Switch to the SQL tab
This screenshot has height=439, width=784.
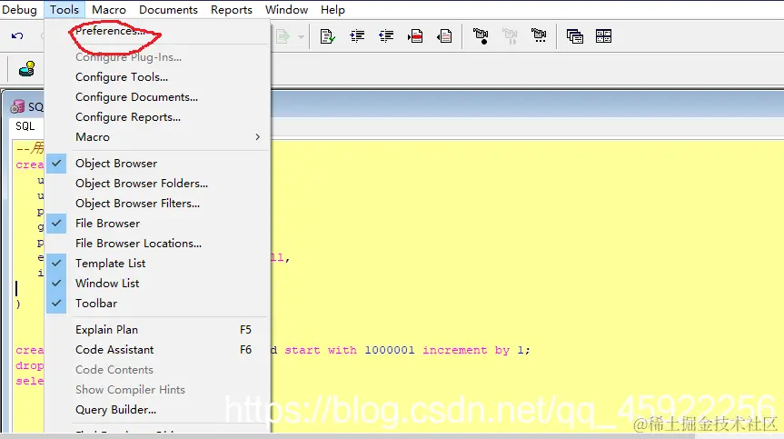(x=25, y=126)
